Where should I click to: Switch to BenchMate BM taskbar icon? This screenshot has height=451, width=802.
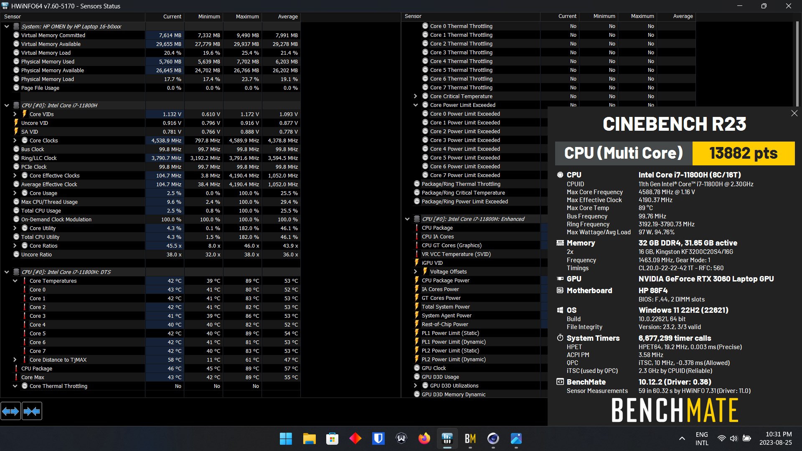(470, 438)
